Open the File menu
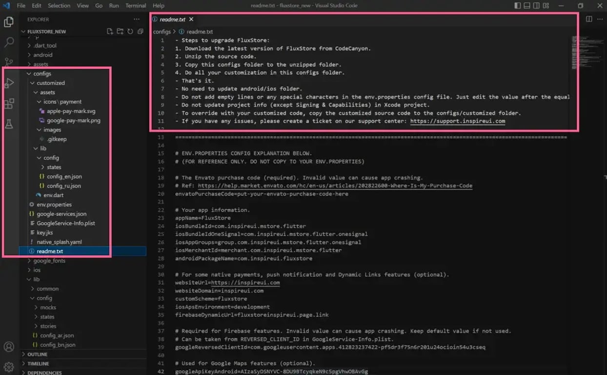This screenshot has height=375, width=607. [21, 6]
